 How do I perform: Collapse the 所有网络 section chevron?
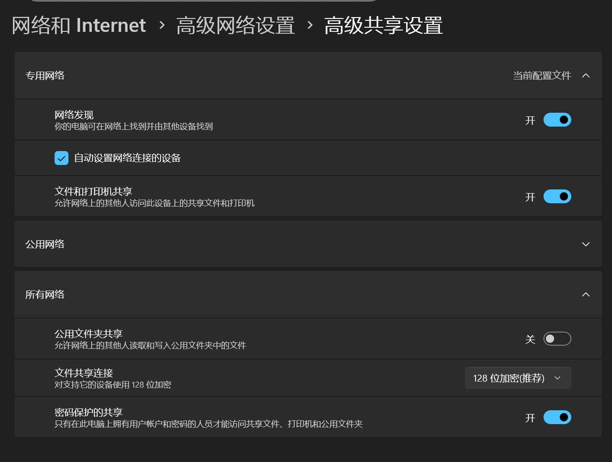pyautogui.click(x=586, y=294)
